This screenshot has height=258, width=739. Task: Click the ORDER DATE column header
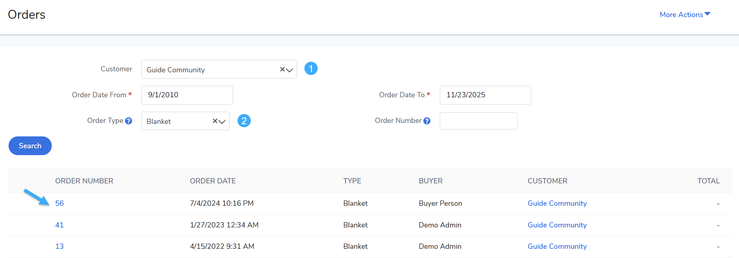click(x=213, y=181)
